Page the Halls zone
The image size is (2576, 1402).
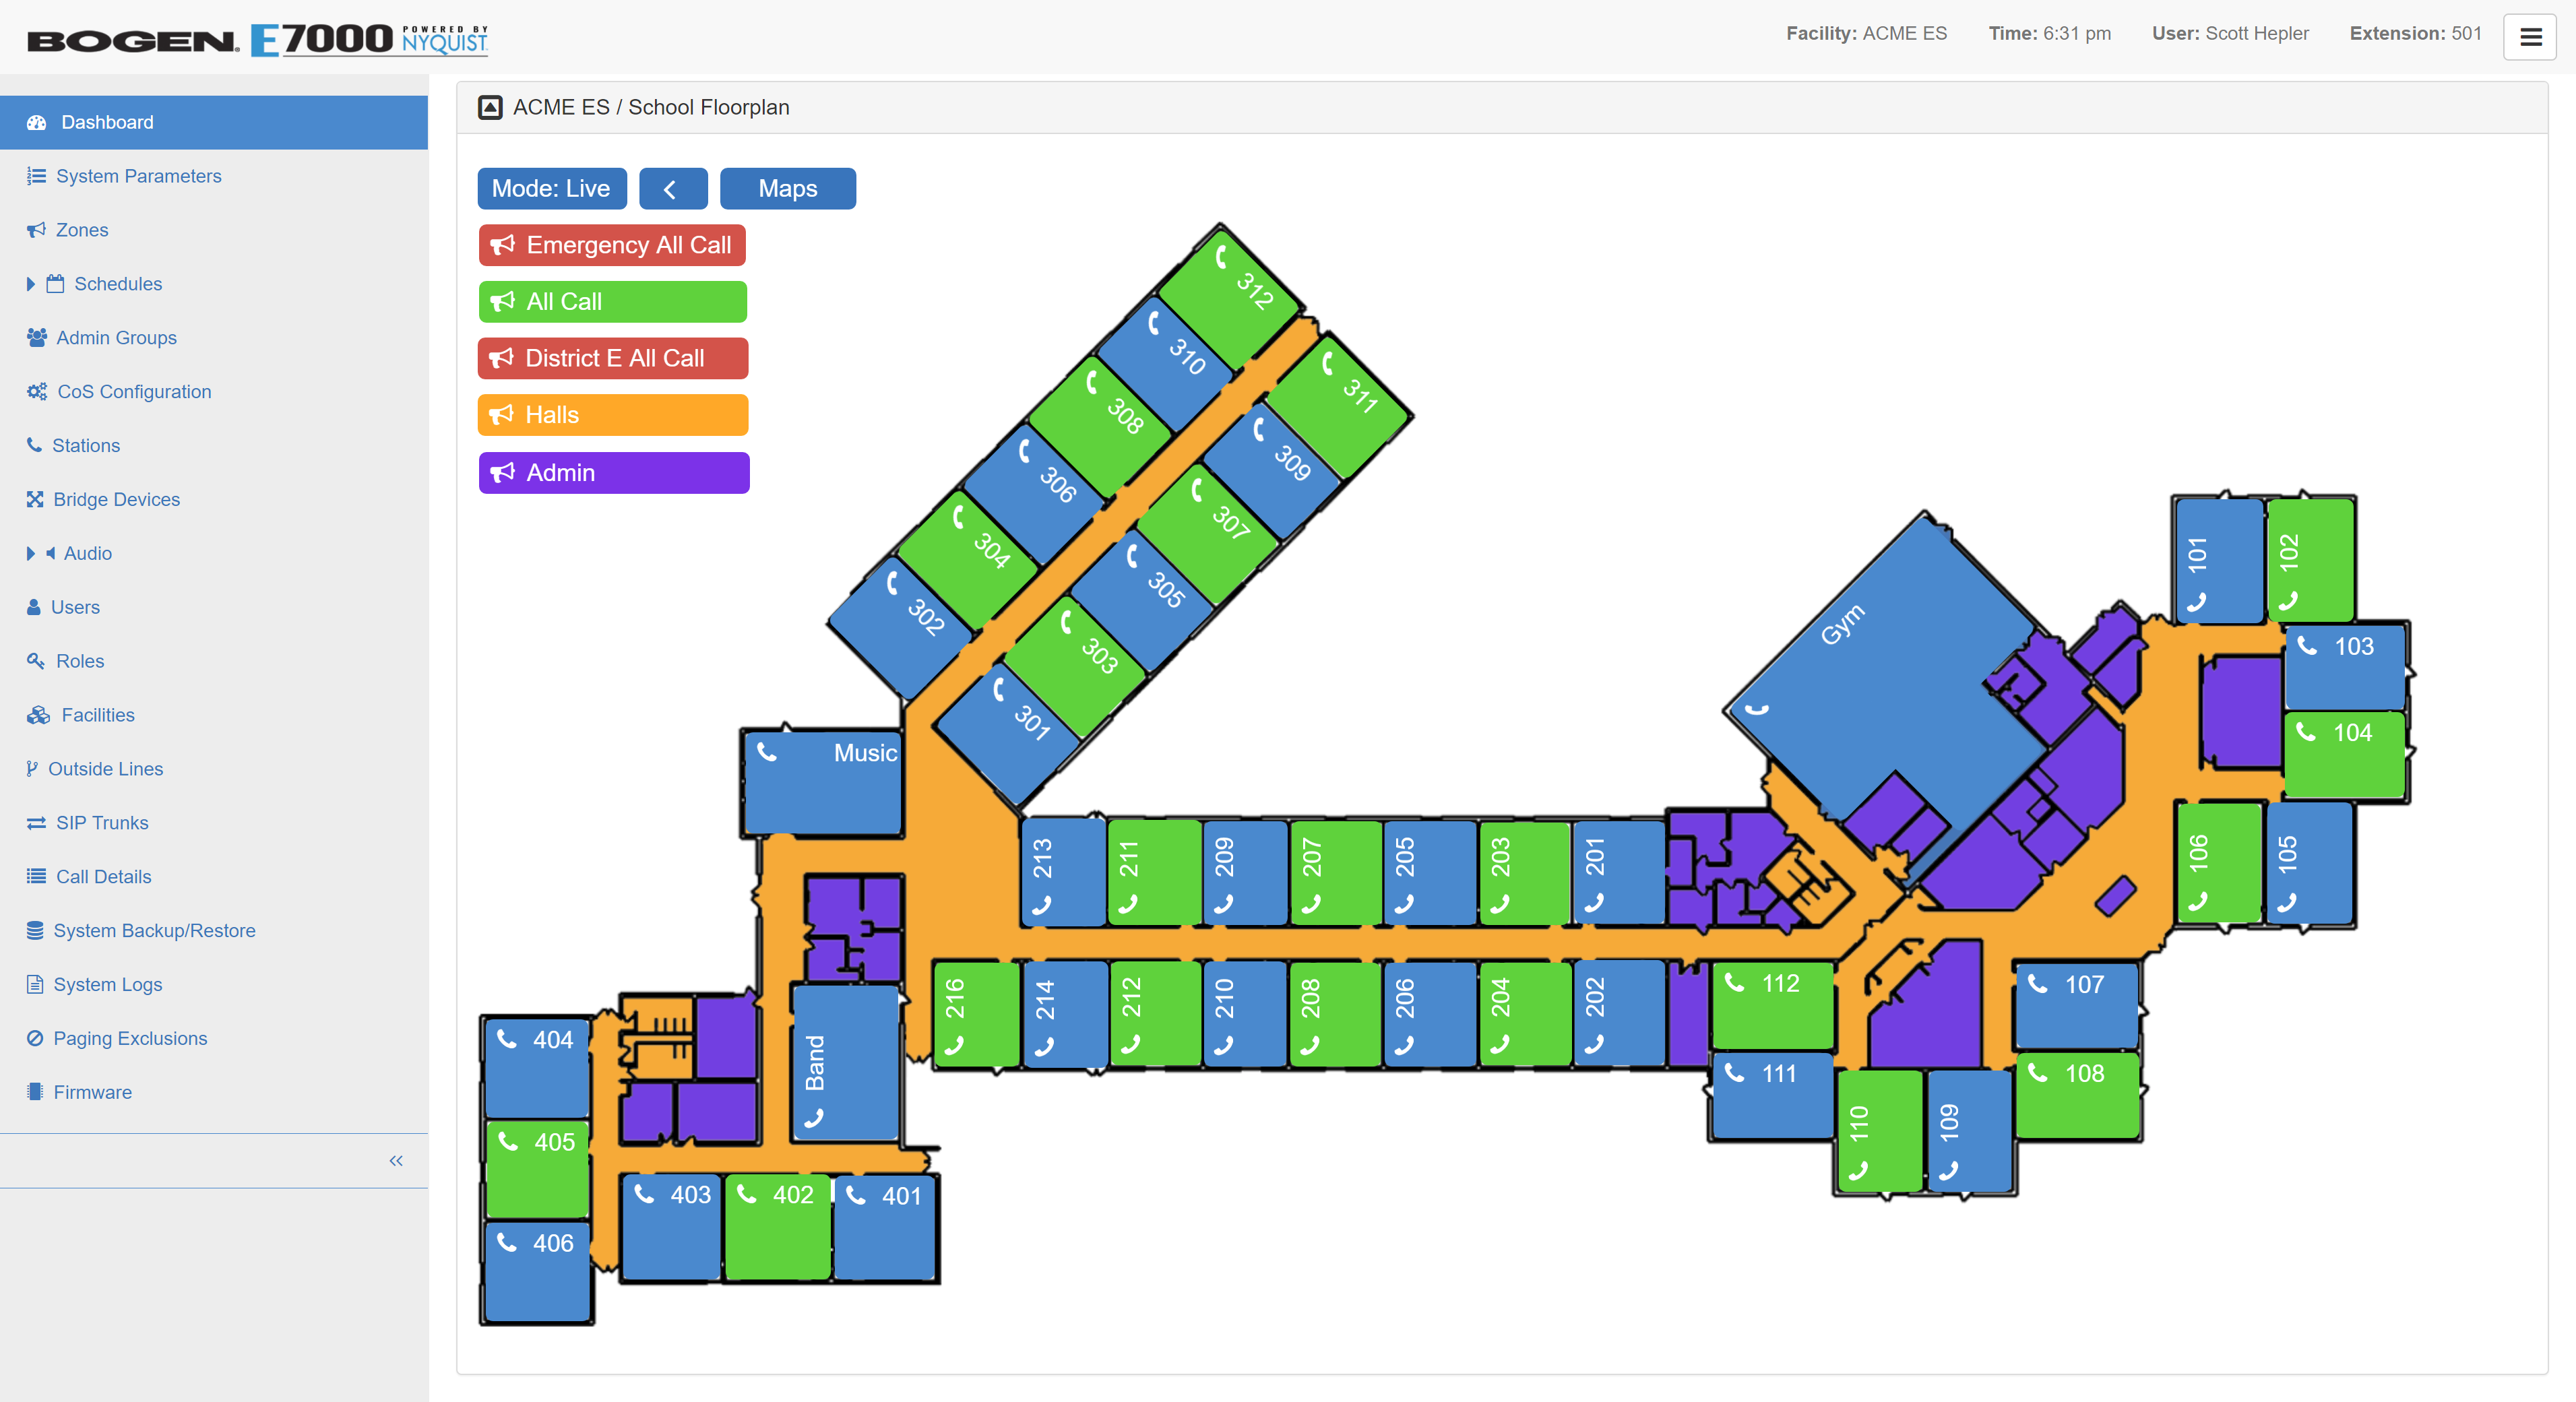click(x=613, y=415)
